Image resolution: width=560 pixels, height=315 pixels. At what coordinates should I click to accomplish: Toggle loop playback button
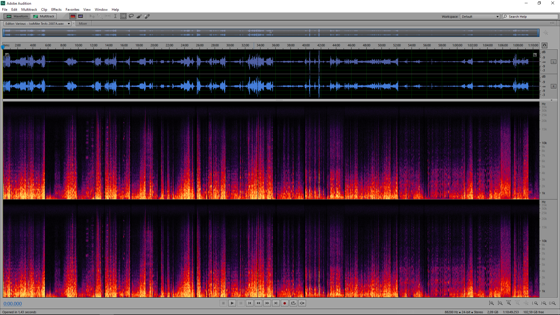[x=293, y=303]
